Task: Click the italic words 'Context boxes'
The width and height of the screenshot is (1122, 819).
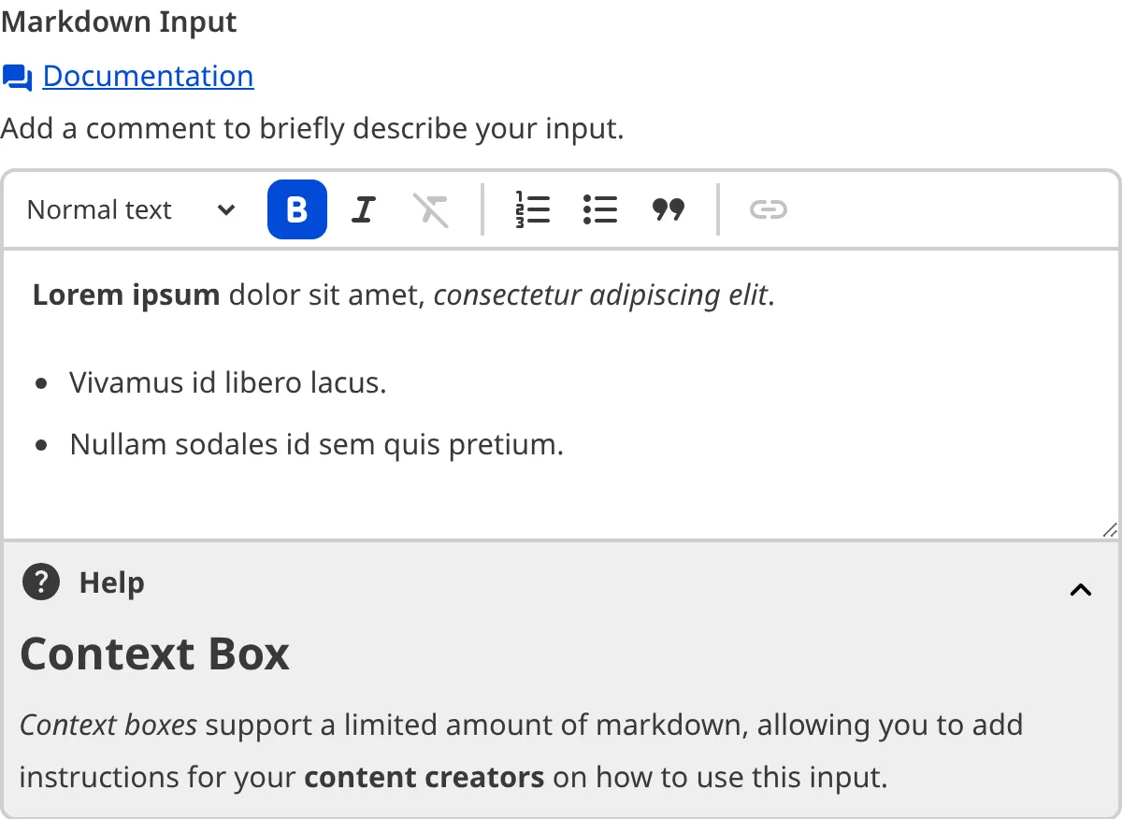Action: tap(108, 725)
